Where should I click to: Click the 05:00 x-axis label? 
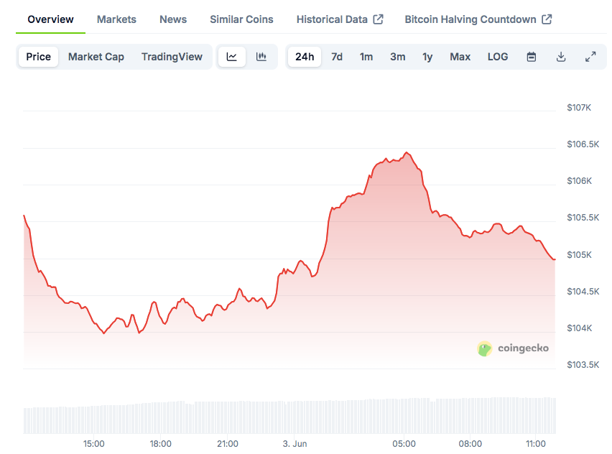pos(404,444)
